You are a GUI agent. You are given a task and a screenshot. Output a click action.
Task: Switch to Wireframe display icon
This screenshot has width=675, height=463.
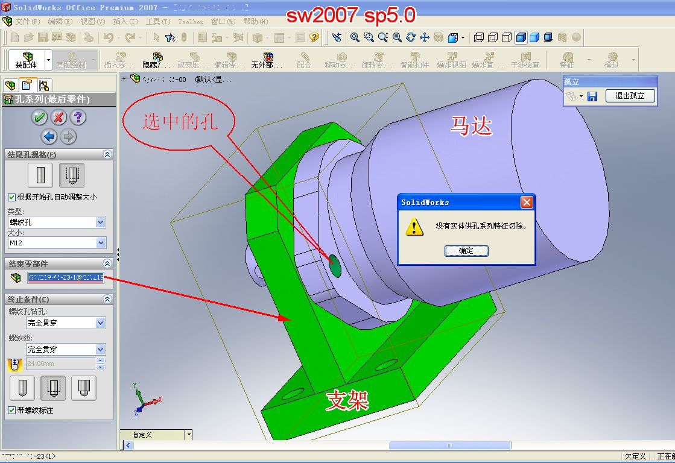coord(479,37)
